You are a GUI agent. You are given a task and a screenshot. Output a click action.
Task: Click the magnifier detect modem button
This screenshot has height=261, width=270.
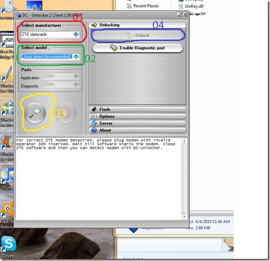point(35,113)
